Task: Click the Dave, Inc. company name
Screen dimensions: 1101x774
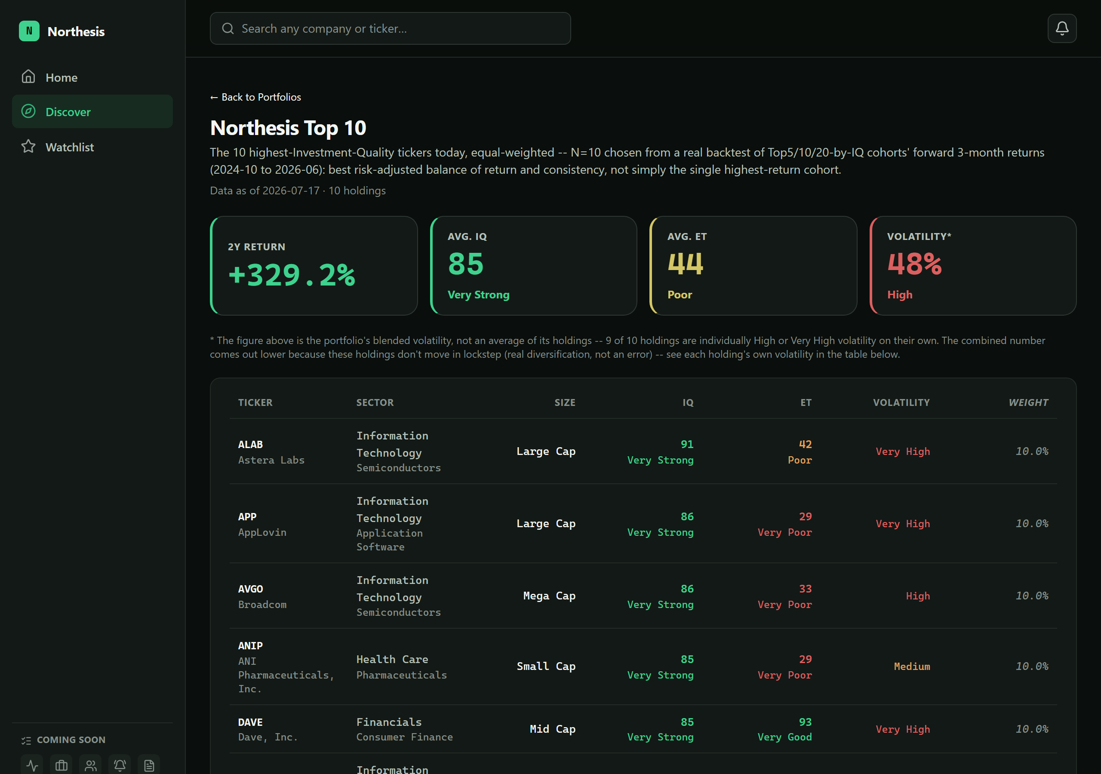Action: click(268, 737)
